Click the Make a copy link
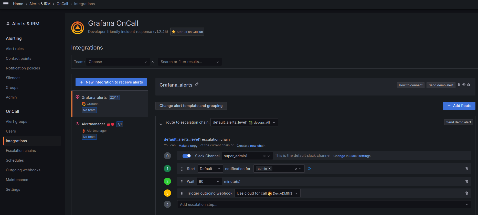The height and width of the screenshot is (215, 478). pyautogui.click(x=188, y=146)
